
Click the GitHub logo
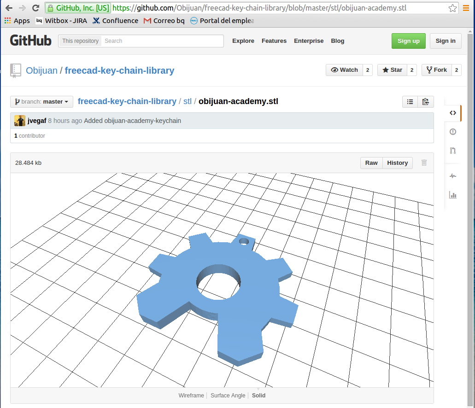[x=30, y=41]
